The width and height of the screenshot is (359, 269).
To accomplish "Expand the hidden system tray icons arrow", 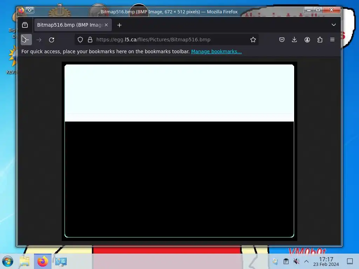I will click(x=306, y=261).
